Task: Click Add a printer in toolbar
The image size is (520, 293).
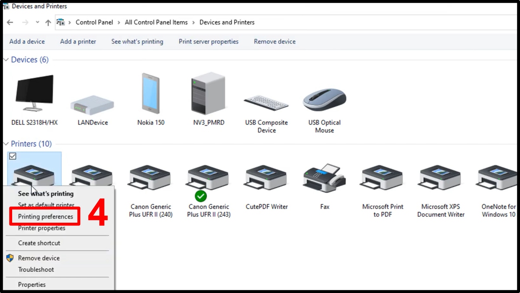Action: (x=78, y=42)
